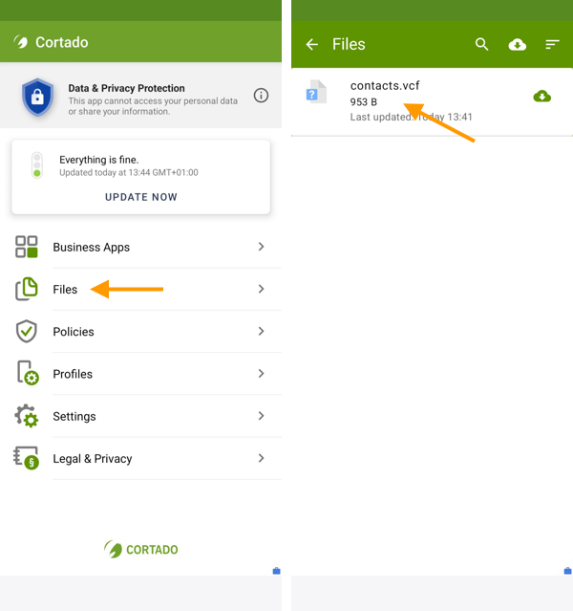Click the "Updated today at 13:44" text
573x611 pixels.
point(129,173)
